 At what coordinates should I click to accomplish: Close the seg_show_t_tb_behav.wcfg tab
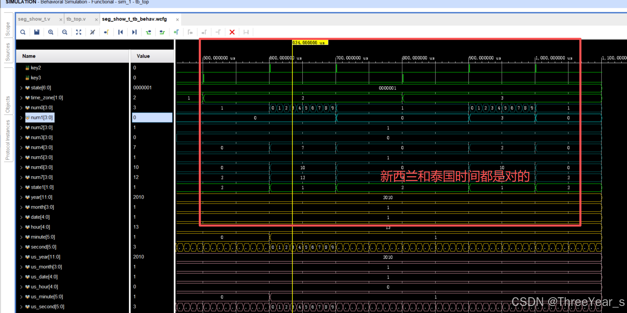(177, 19)
